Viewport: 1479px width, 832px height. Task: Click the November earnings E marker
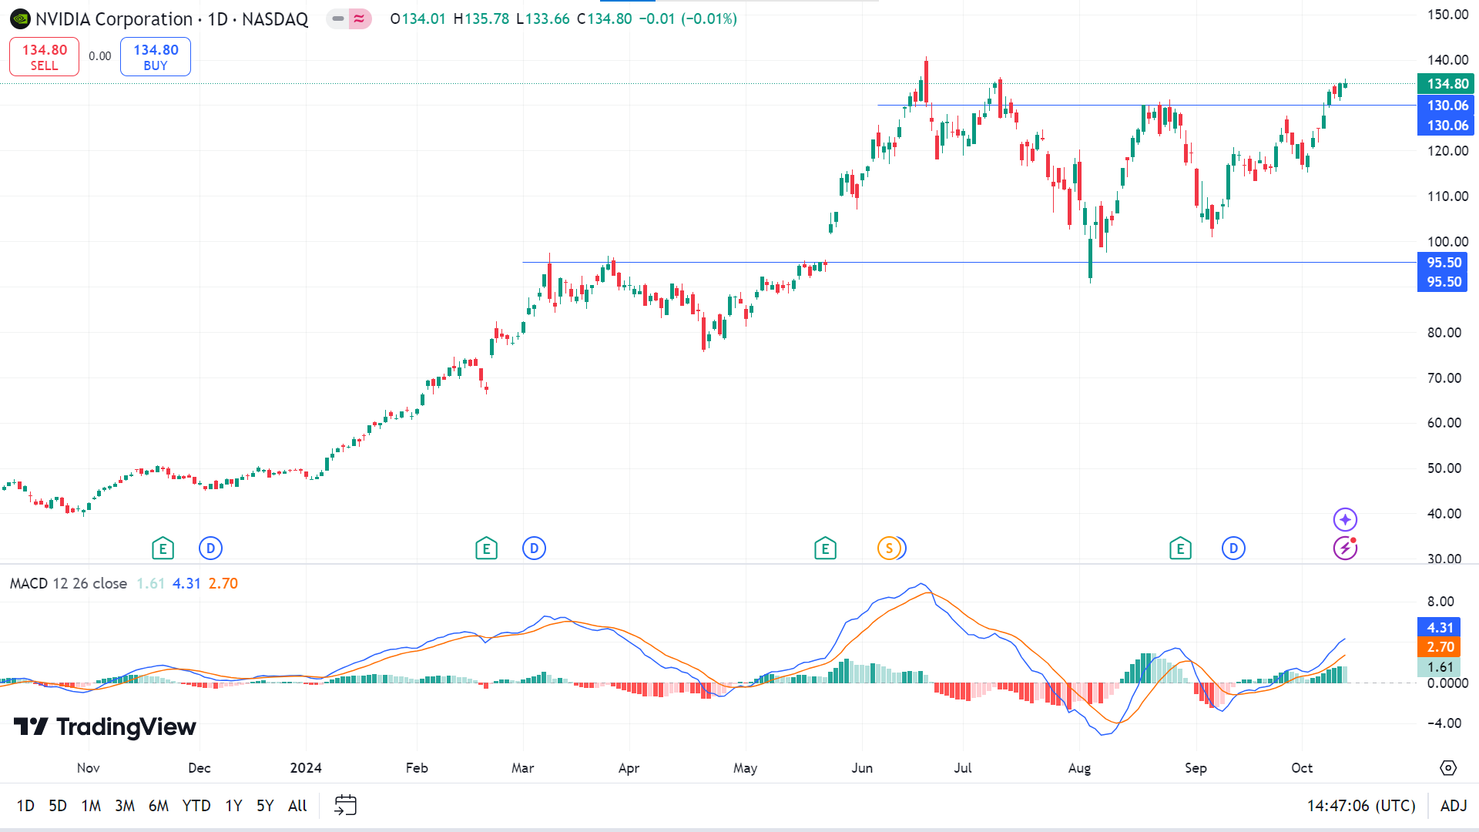tap(163, 549)
